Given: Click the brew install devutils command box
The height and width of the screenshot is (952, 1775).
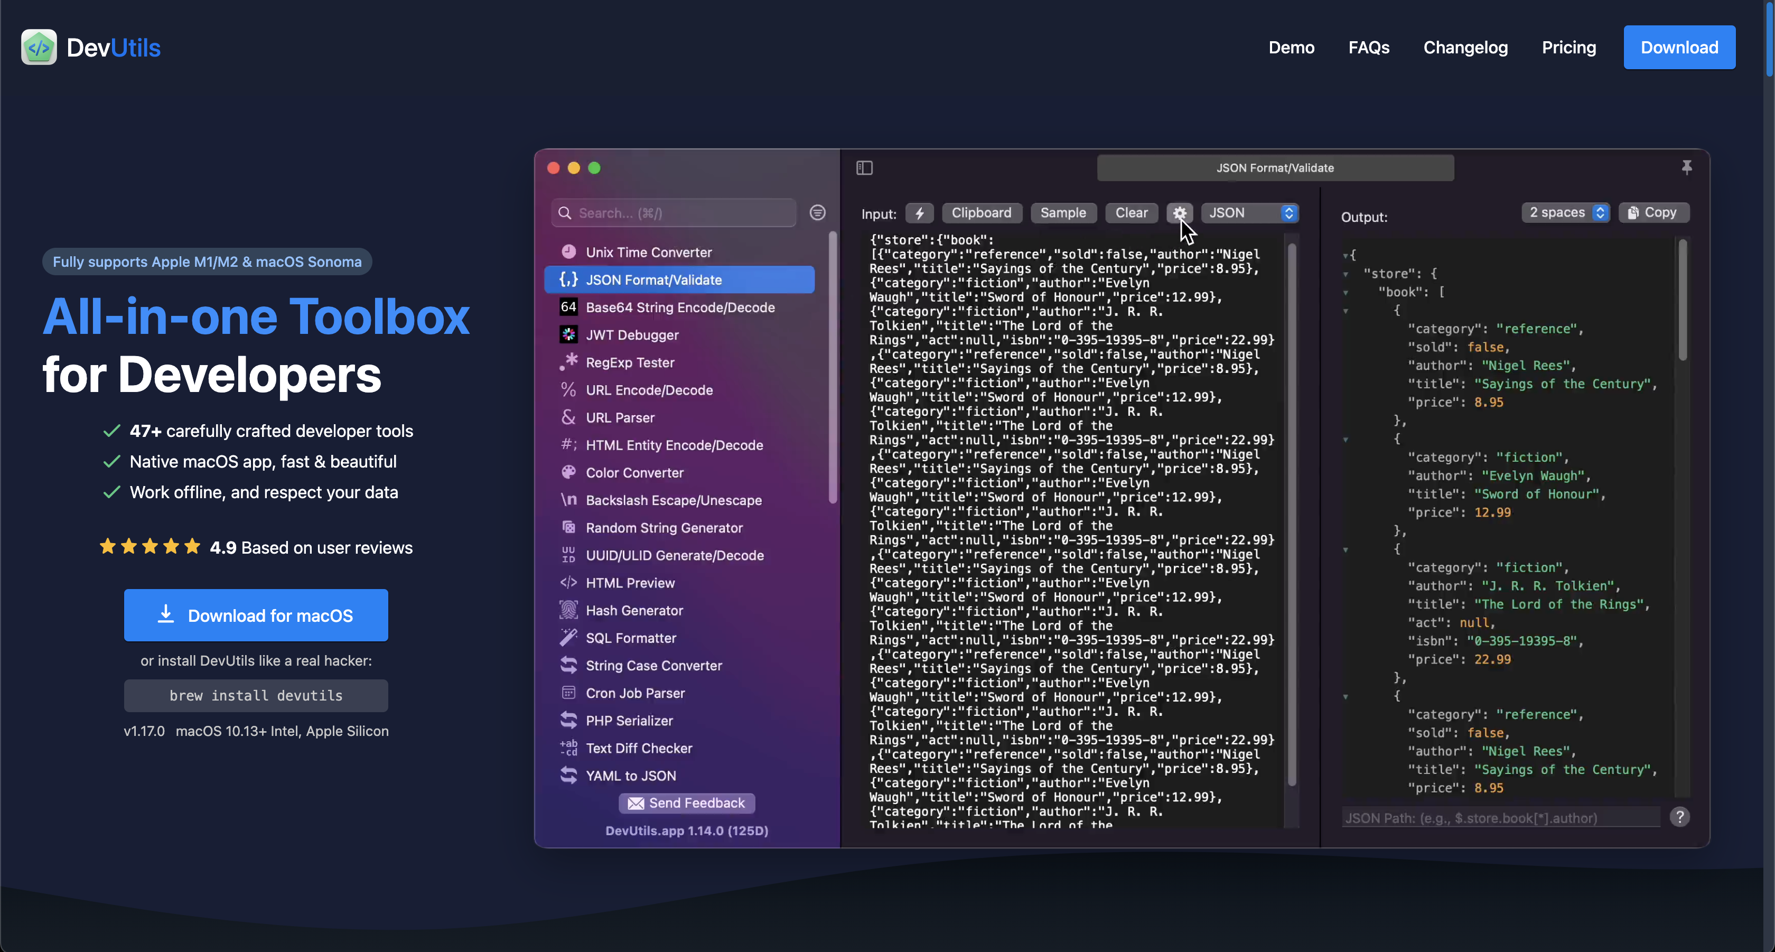Looking at the screenshot, I should click(256, 695).
